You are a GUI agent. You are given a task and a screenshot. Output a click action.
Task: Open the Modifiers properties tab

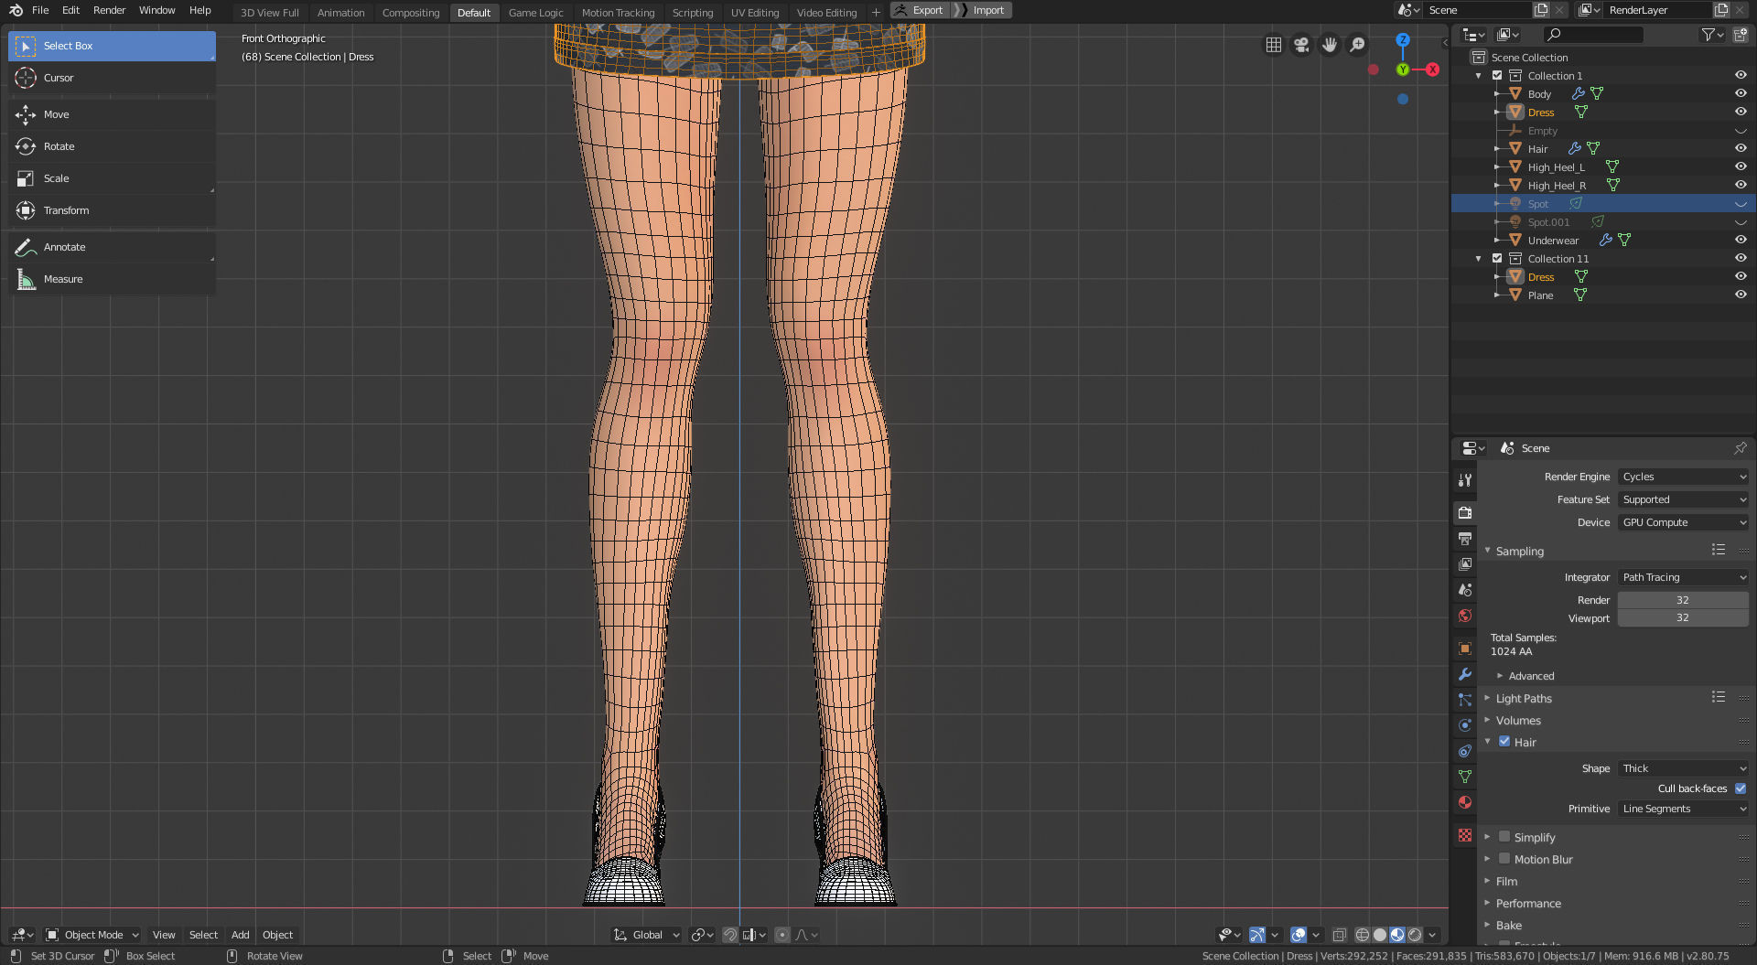click(x=1465, y=674)
